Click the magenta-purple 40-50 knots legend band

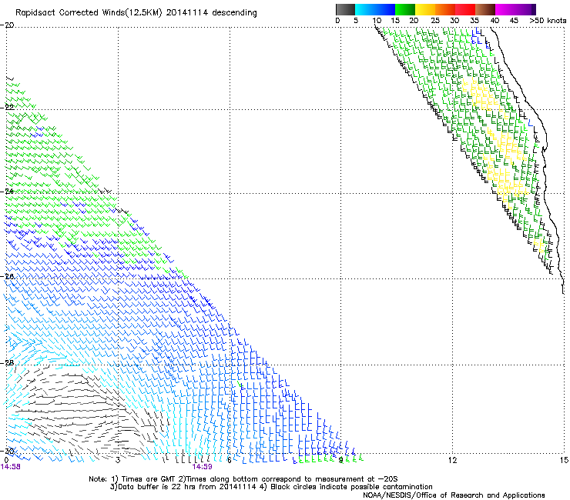click(x=515, y=9)
